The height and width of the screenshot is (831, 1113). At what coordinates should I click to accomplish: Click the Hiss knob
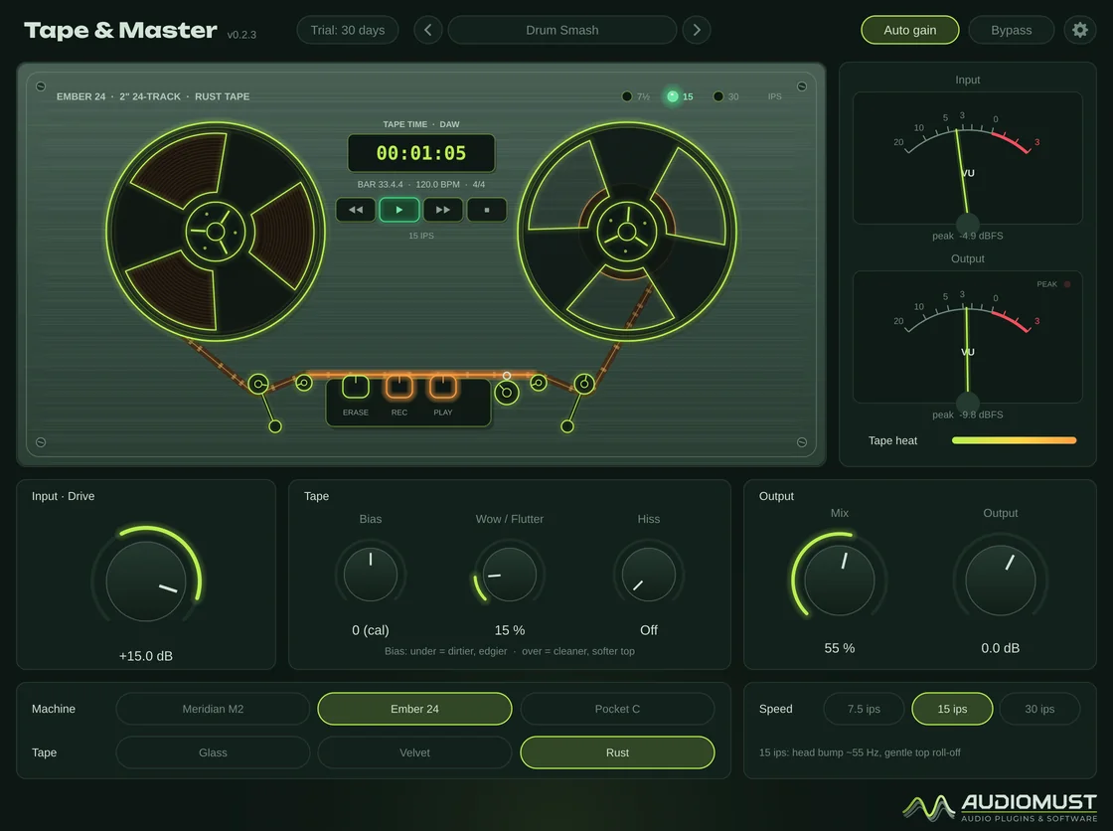pos(649,574)
